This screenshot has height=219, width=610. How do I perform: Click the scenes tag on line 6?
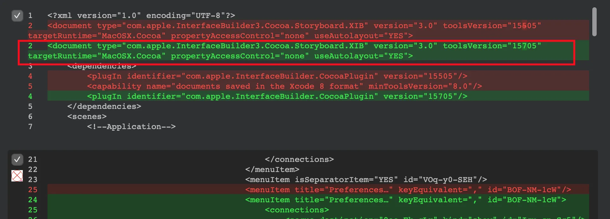point(87,117)
